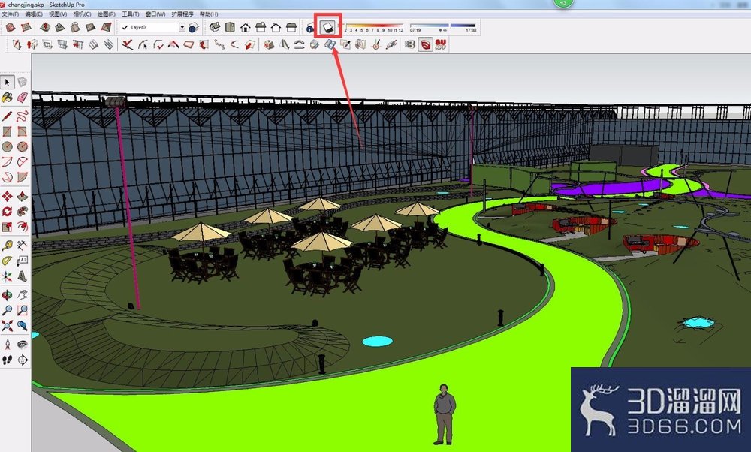Image resolution: width=751 pixels, height=452 pixels.
Task: Click the Shadow Settings info icon
Action: pos(309,29)
